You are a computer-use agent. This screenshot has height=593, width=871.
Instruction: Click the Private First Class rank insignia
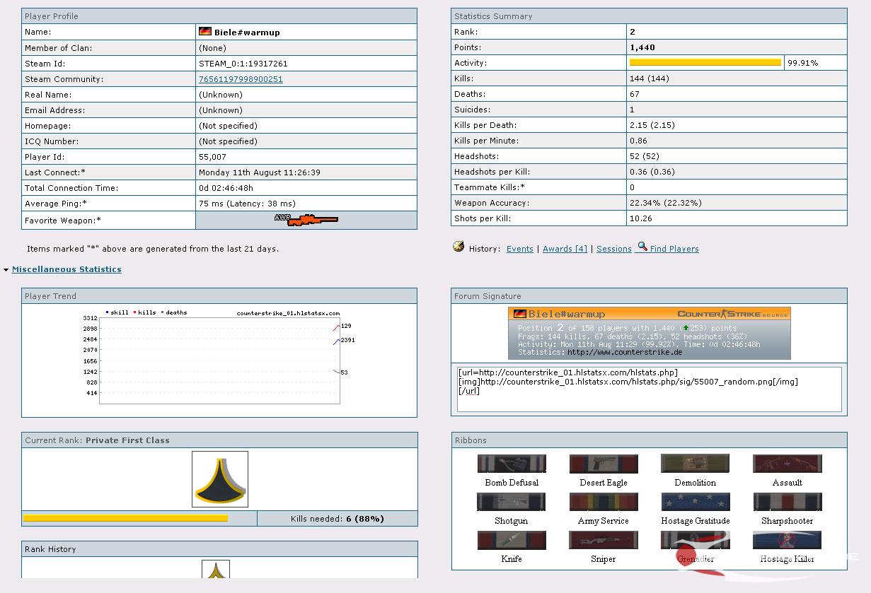tap(219, 479)
